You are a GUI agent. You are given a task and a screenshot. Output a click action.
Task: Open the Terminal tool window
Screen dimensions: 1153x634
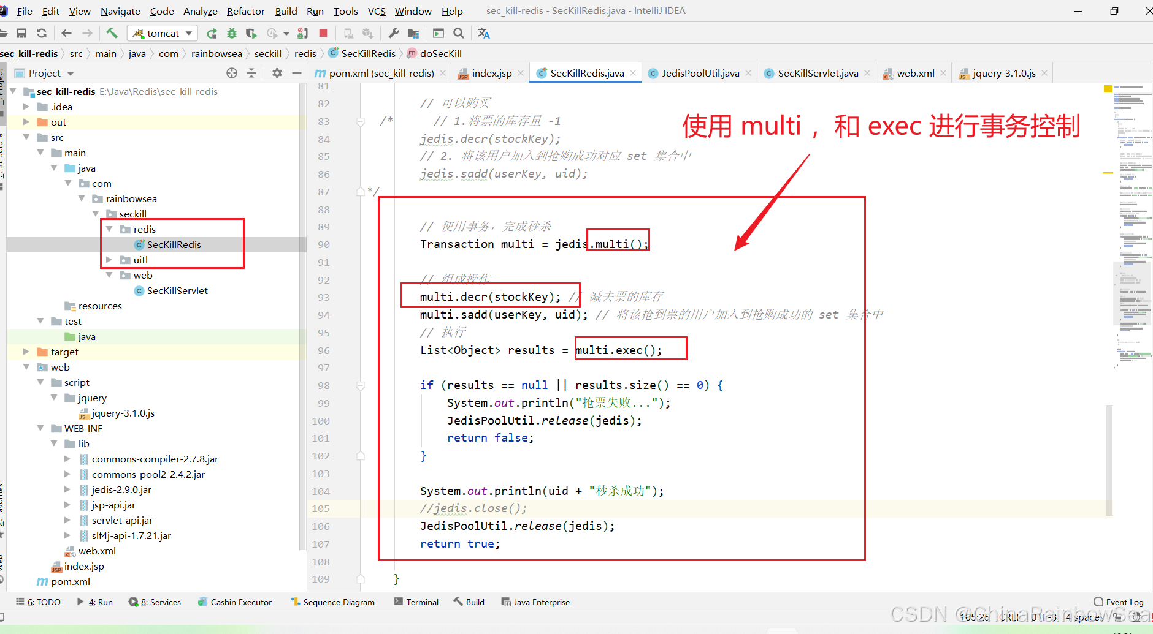click(x=416, y=602)
